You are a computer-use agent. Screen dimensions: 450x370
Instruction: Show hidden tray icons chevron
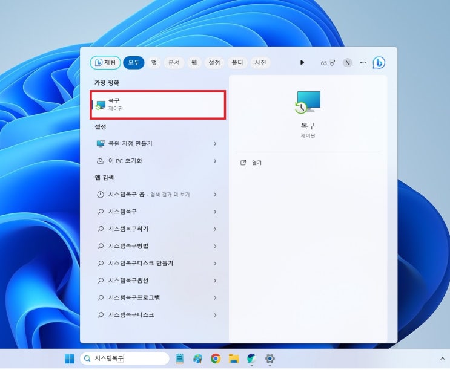442,359
